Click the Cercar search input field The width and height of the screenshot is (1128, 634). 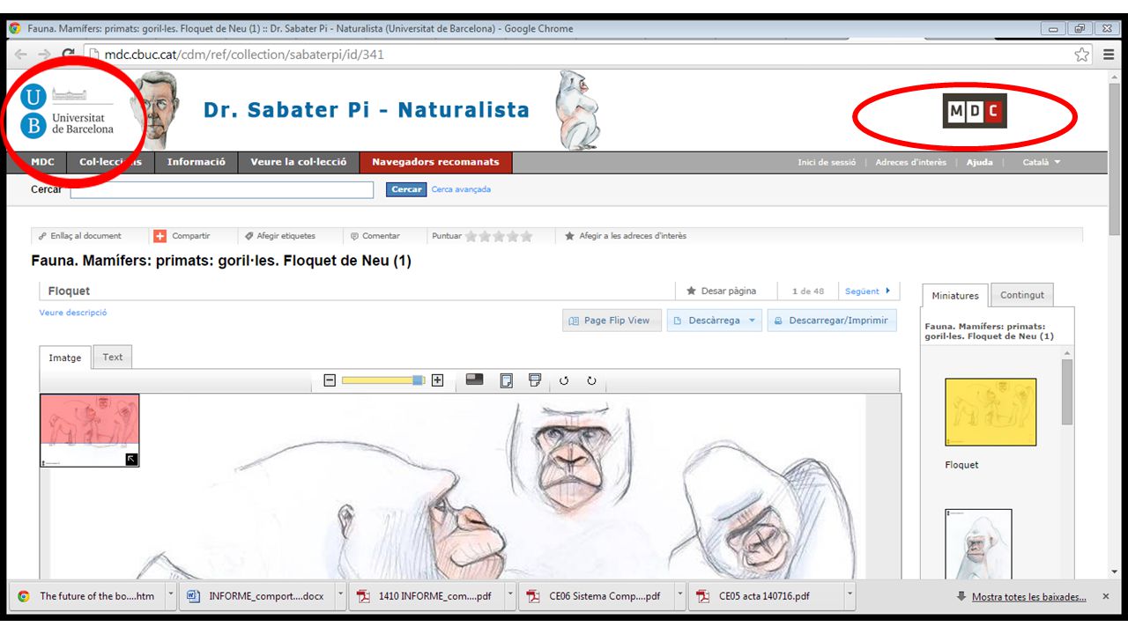coord(222,189)
